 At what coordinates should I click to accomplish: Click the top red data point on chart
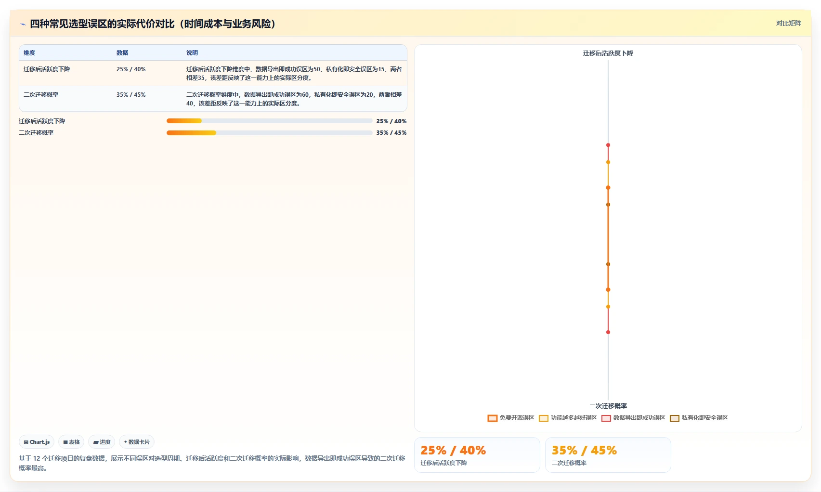pyautogui.click(x=608, y=145)
